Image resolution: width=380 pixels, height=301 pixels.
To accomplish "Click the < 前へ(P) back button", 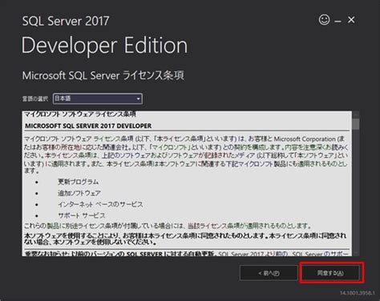I will [269, 273].
